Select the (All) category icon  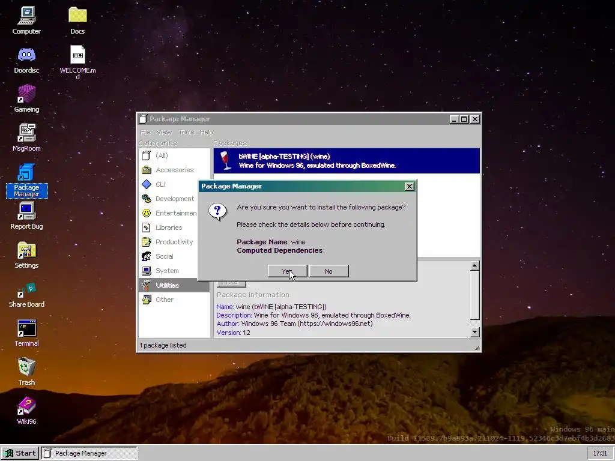tap(147, 155)
